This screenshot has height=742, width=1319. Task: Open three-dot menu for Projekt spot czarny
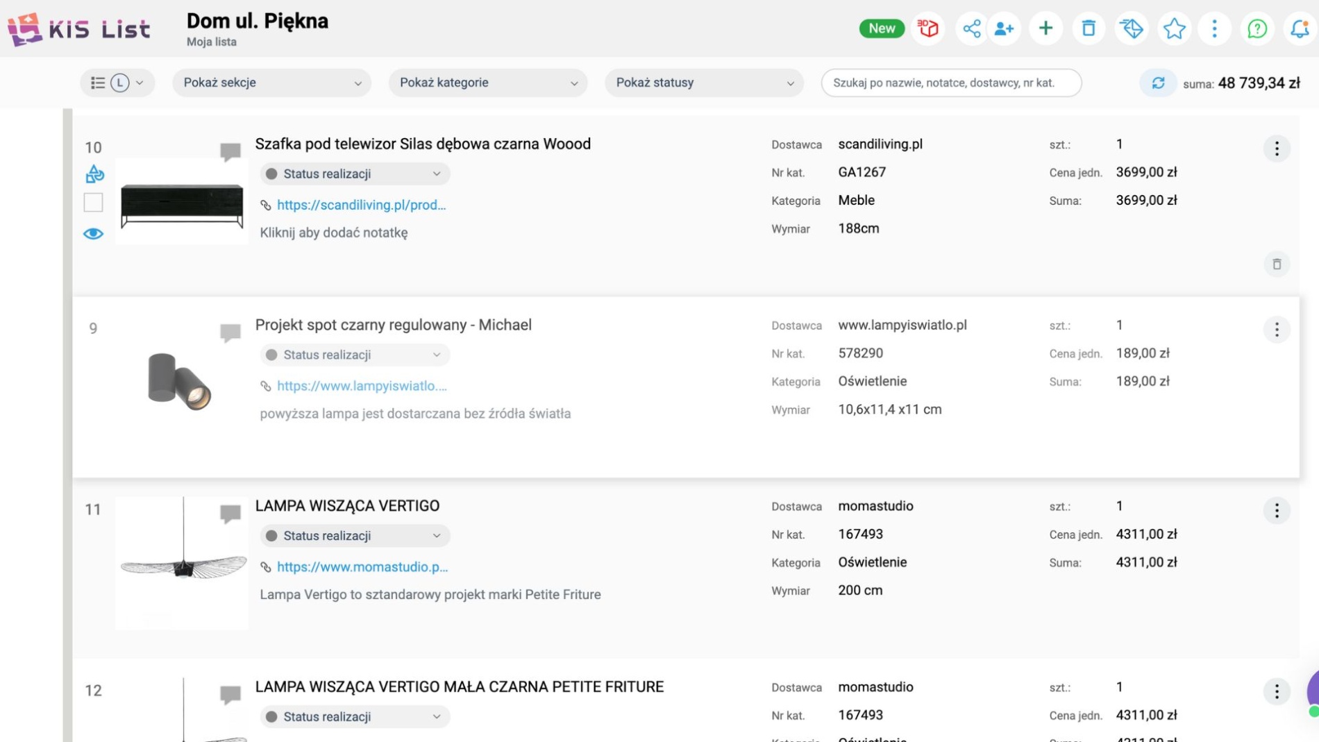pos(1276,330)
